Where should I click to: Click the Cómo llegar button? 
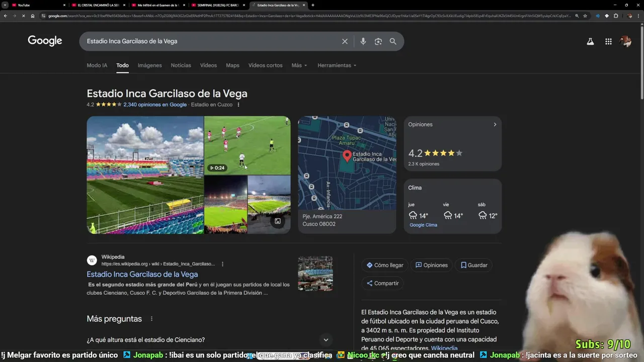click(x=385, y=265)
